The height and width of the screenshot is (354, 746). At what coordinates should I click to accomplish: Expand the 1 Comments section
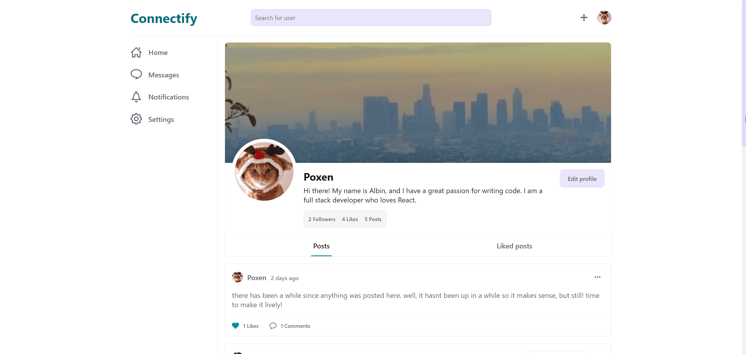289,326
